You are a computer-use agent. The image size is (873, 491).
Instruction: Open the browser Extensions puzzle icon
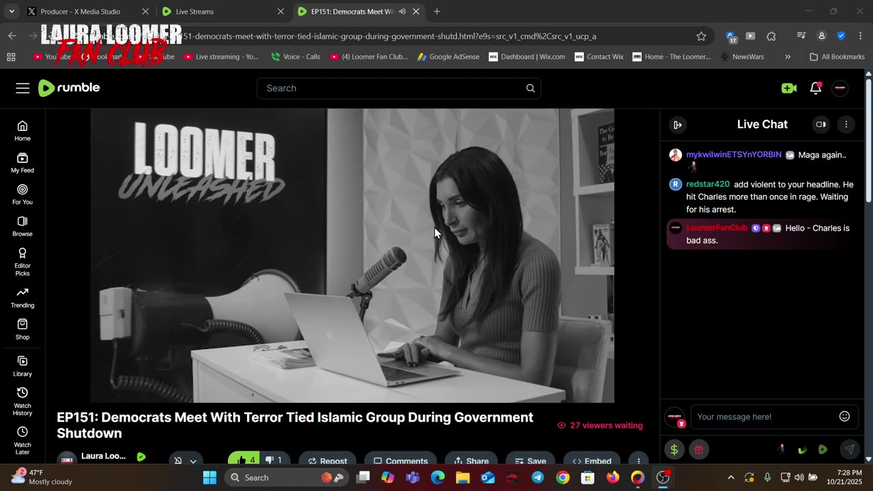tap(771, 36)
